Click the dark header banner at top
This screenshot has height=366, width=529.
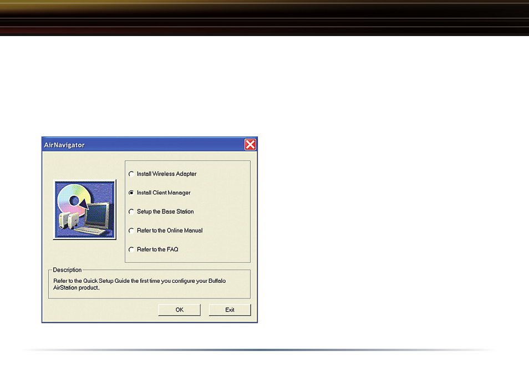[264, 18]
